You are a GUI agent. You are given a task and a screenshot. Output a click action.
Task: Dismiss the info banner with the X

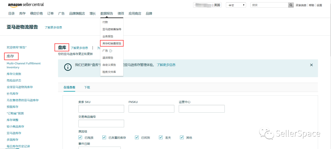(311, 65)
